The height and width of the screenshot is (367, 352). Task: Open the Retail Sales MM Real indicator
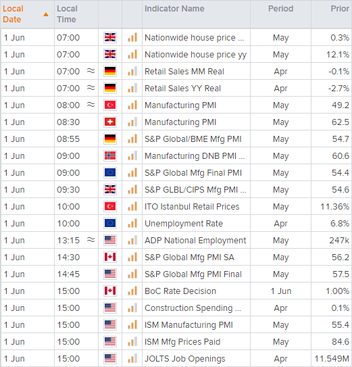coord(184,72)
